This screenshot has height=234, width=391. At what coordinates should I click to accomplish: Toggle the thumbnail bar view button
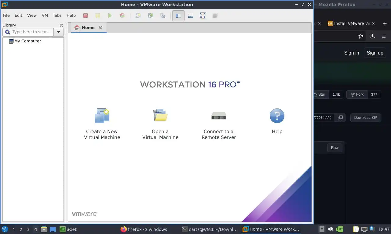[191, 16]
